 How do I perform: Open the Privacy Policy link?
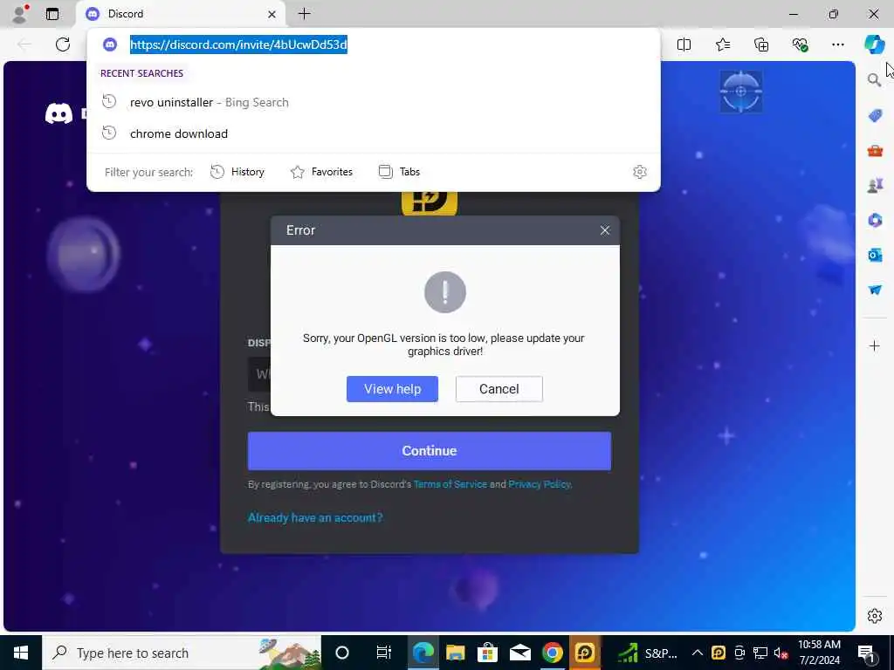pos(539,484)
